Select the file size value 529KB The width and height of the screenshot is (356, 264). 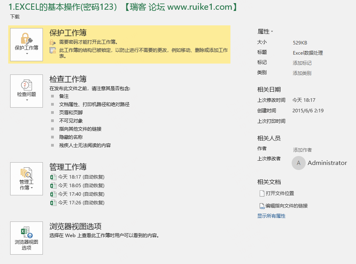(300, 43)
